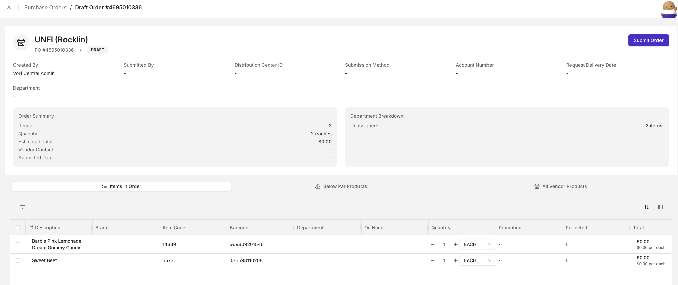The height and width of the screenshot is (285, 678).
Task: Click item code '14339'
Action: click(x=169, y=244)
